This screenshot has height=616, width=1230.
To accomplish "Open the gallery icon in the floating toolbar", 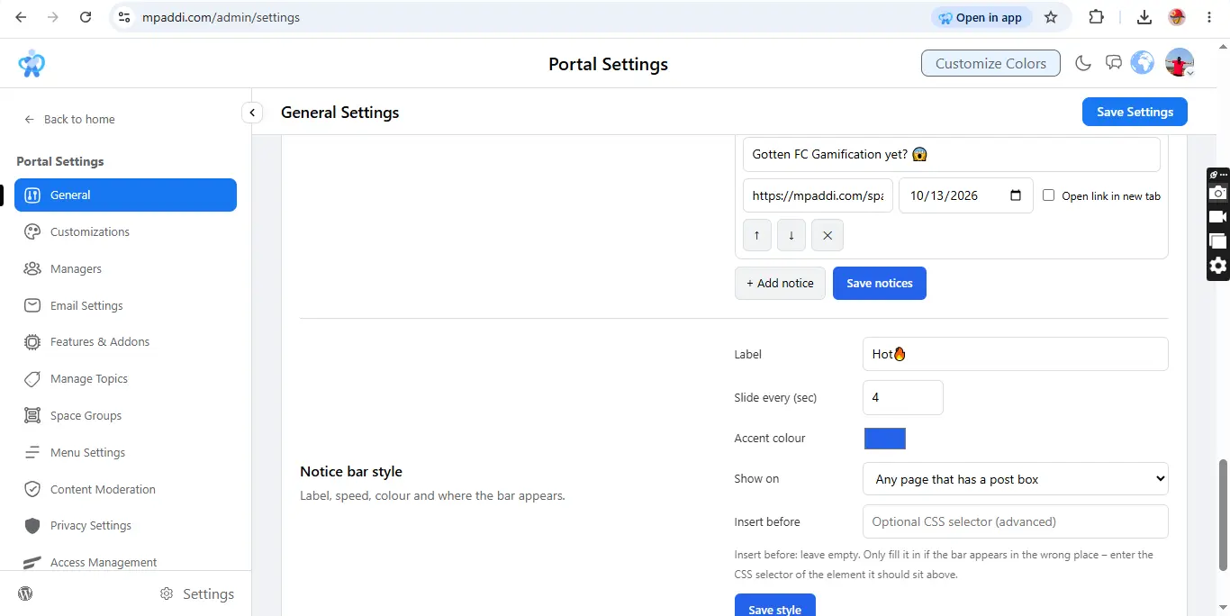I will pos(1217,240).
